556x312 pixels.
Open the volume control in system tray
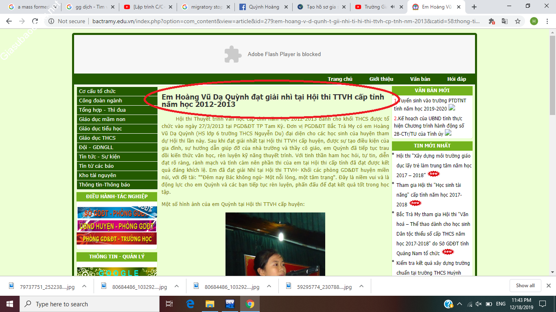tap(479, 304)
